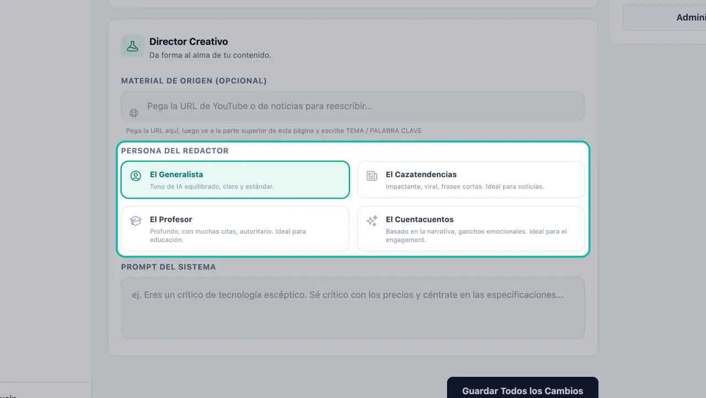Click 'Tono de IA equilibrado' description text
Screen dimensions: 706x398
(x=212, y=187)
